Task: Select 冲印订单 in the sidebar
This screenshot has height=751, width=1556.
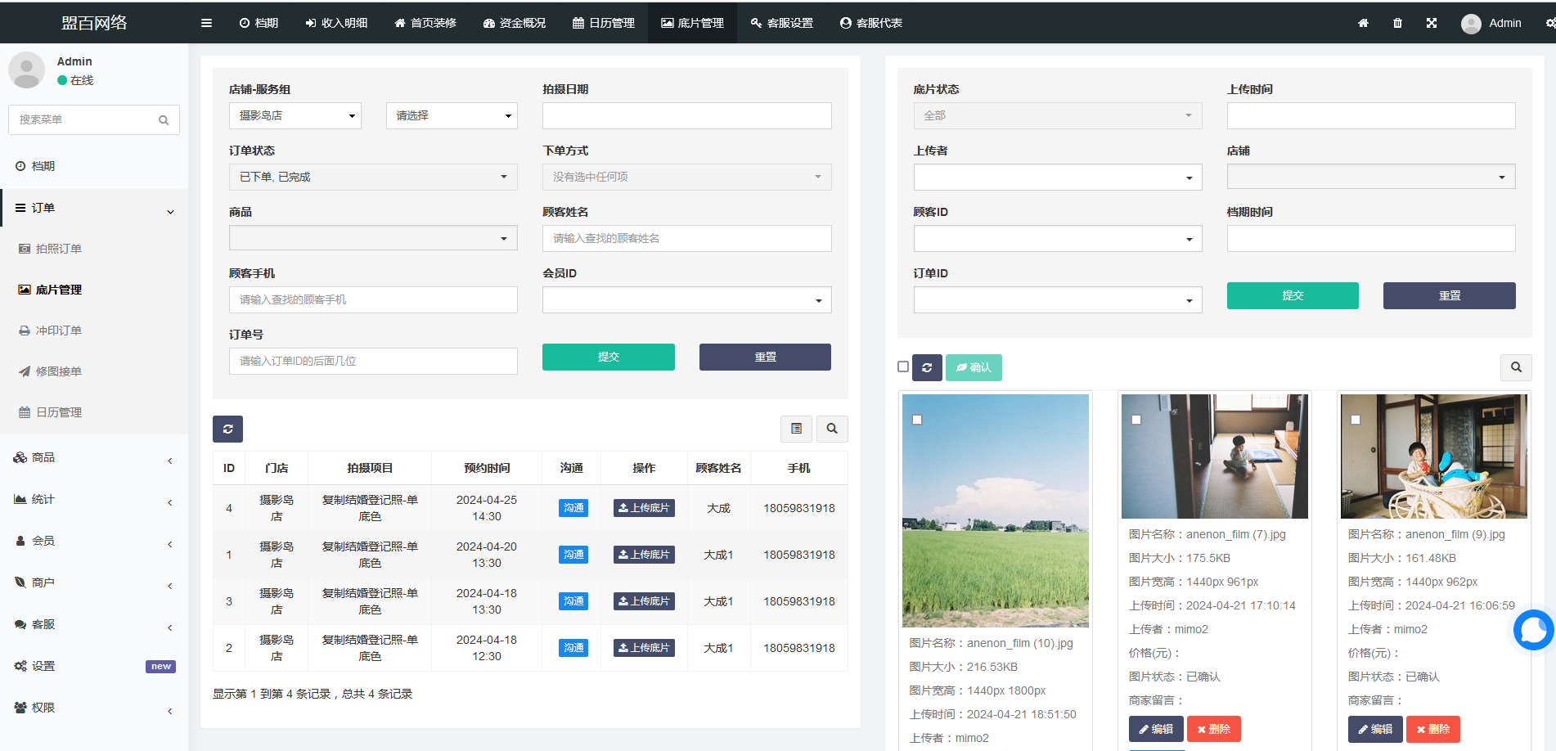Action: point(58,331)
